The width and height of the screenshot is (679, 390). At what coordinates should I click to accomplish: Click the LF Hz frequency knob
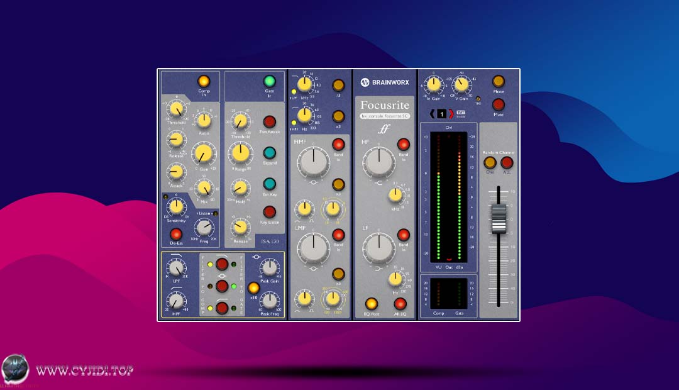395,279
